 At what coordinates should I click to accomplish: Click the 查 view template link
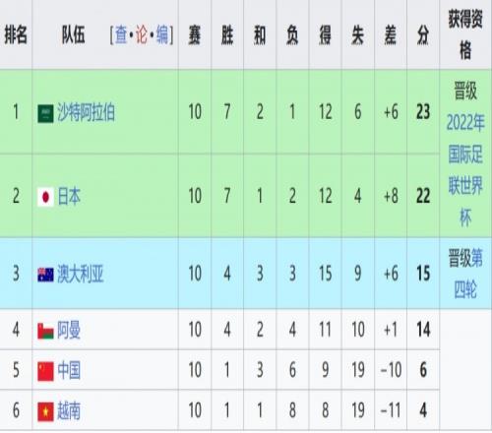tap(121, 34)
